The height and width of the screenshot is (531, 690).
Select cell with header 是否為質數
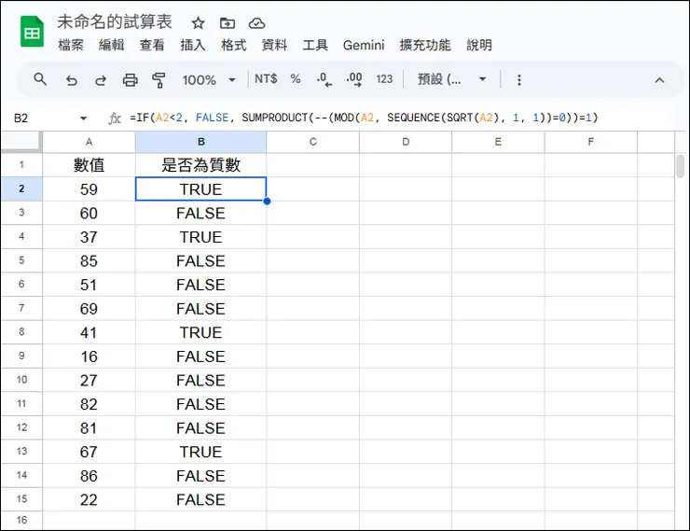tap(201, 165)
